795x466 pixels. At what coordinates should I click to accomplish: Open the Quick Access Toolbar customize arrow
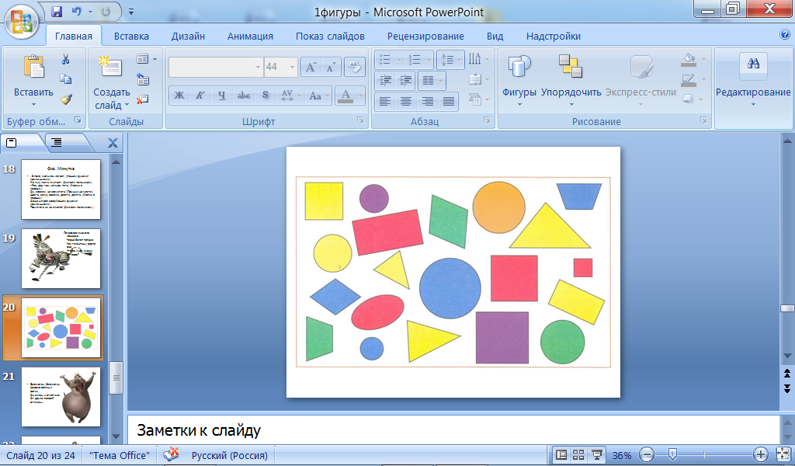(x=130, y=11)
